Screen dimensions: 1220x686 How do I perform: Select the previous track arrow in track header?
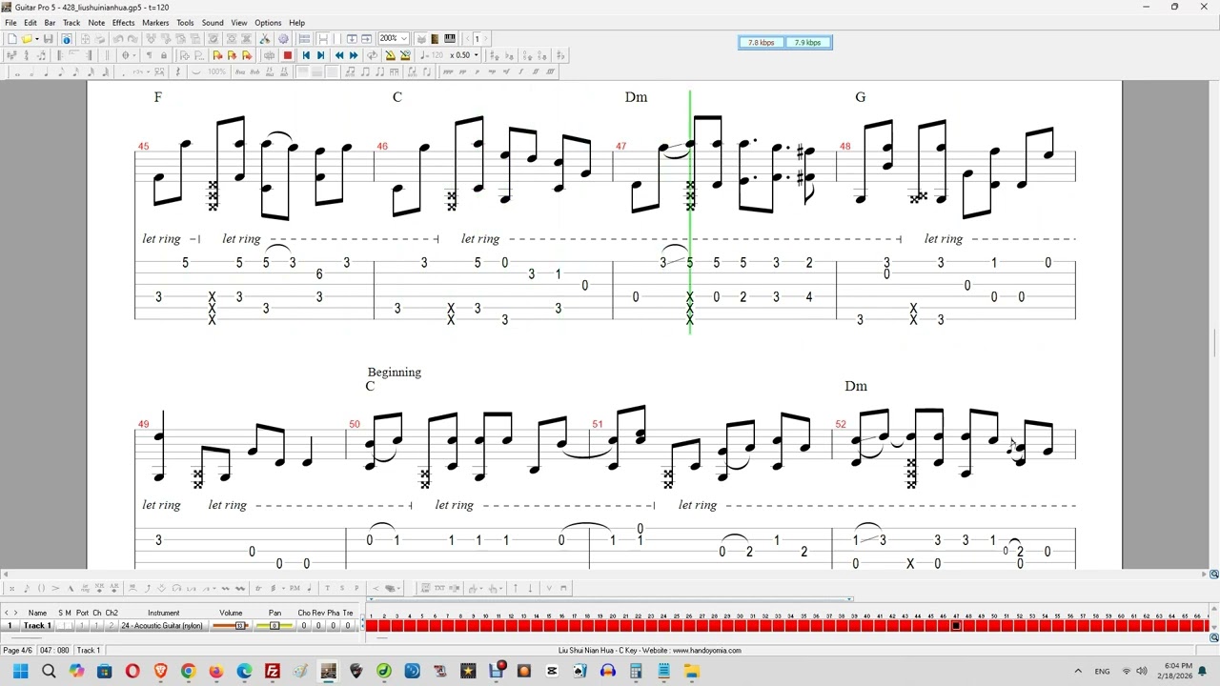click(6, 613)
